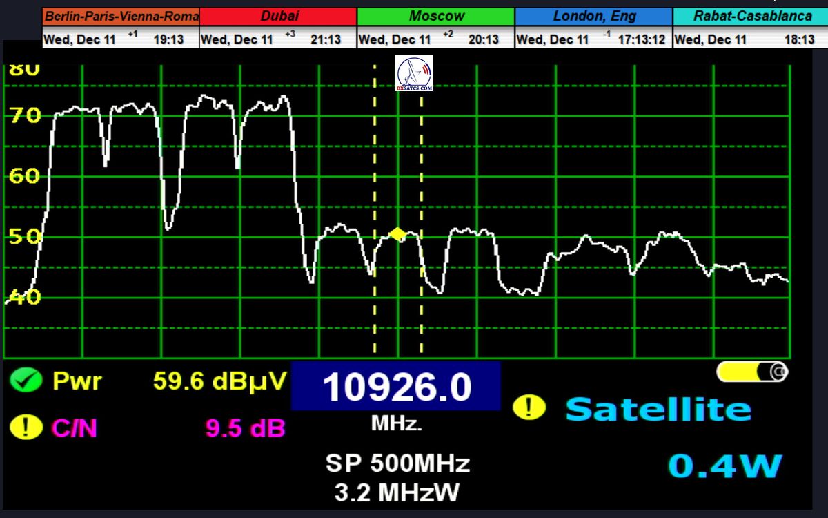The image size is (828, 518).
Task: Open the DXSATCS.COM logo
Action: click(414, 74)
